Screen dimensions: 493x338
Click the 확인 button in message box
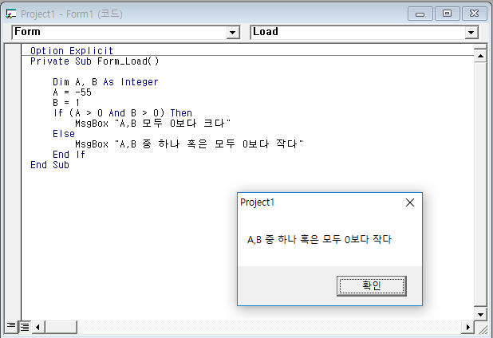pos(371,286)
